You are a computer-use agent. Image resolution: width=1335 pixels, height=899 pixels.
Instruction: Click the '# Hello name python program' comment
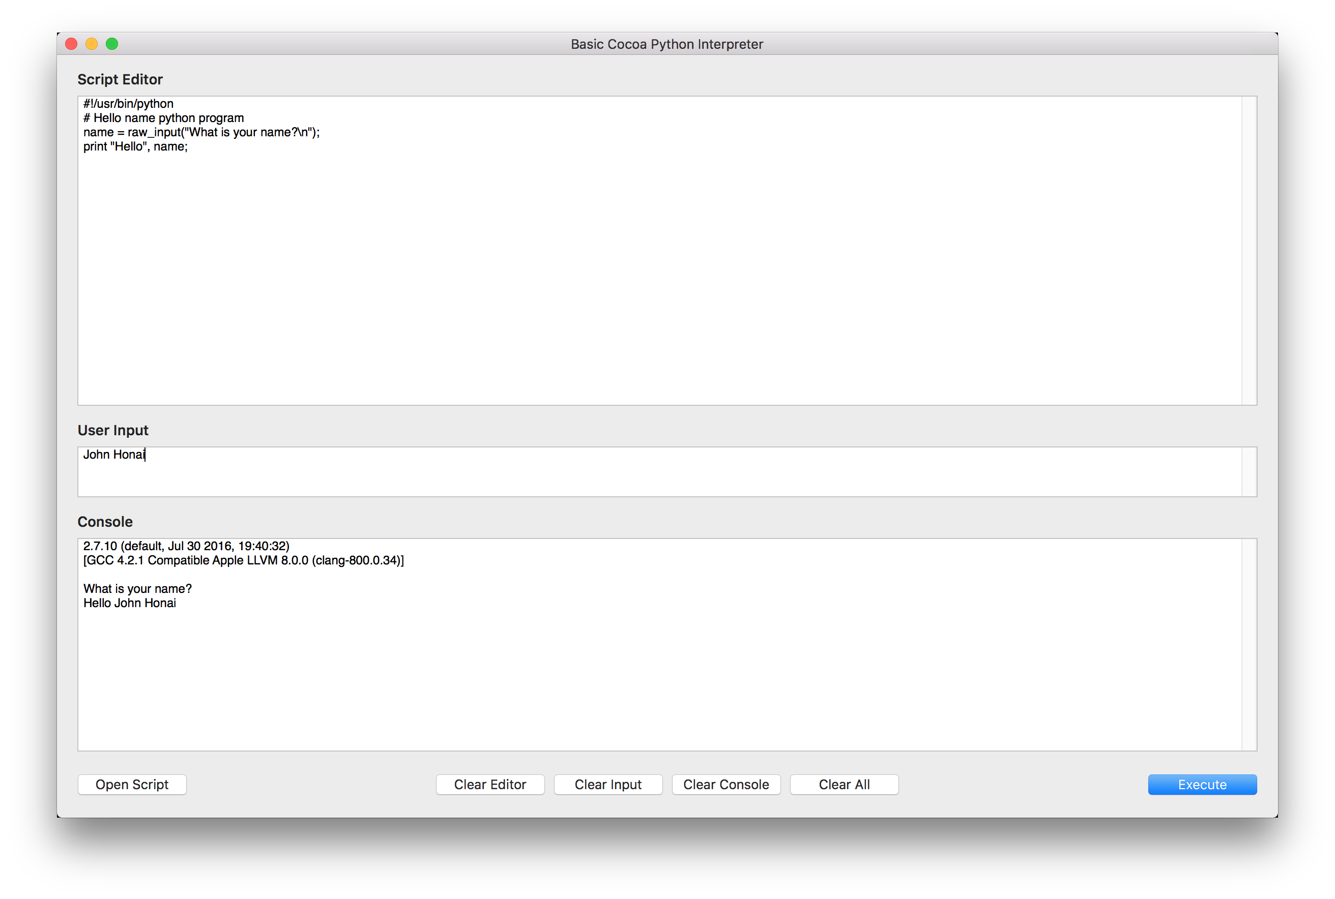[x=163, y=118]
